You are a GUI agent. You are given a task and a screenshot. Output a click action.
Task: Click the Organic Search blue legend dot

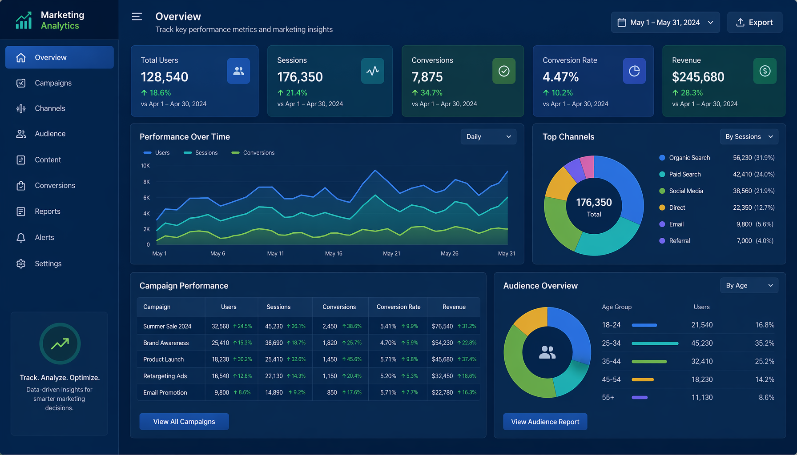coord(662,158)
